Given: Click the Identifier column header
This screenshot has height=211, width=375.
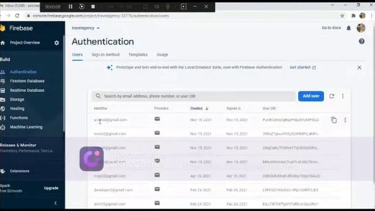Looking at the screenshot, I should pos(100,108).
